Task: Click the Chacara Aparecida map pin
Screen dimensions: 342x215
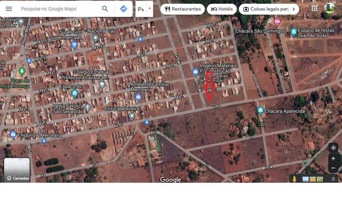Action: pos(260,111)
